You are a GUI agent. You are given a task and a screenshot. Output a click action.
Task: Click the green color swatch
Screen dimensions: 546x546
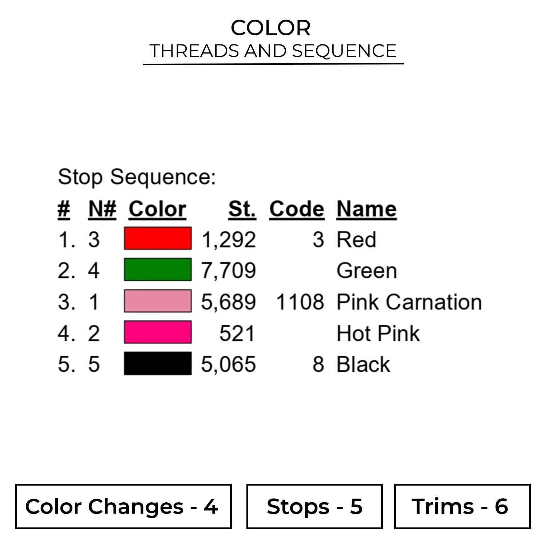point(158,270)
